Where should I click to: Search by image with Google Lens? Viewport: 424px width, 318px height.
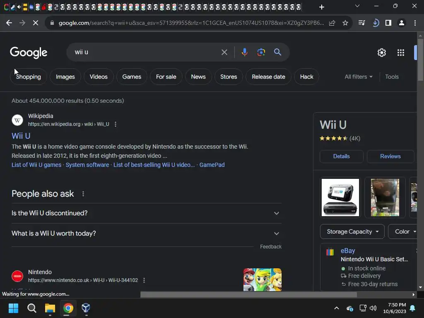point(261,52)
